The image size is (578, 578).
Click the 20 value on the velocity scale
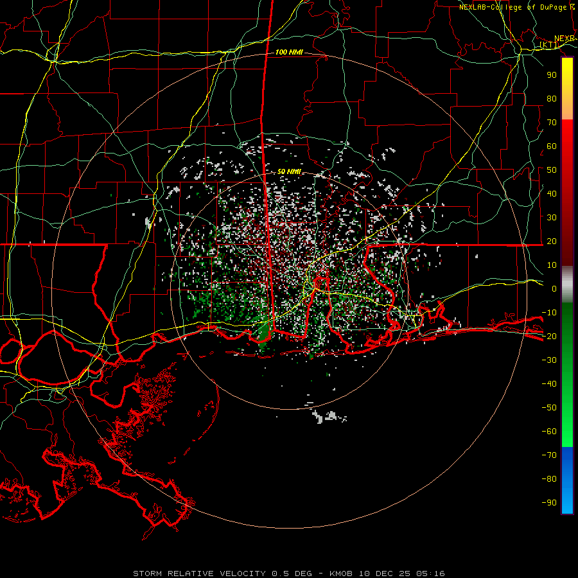pos(552,241)
